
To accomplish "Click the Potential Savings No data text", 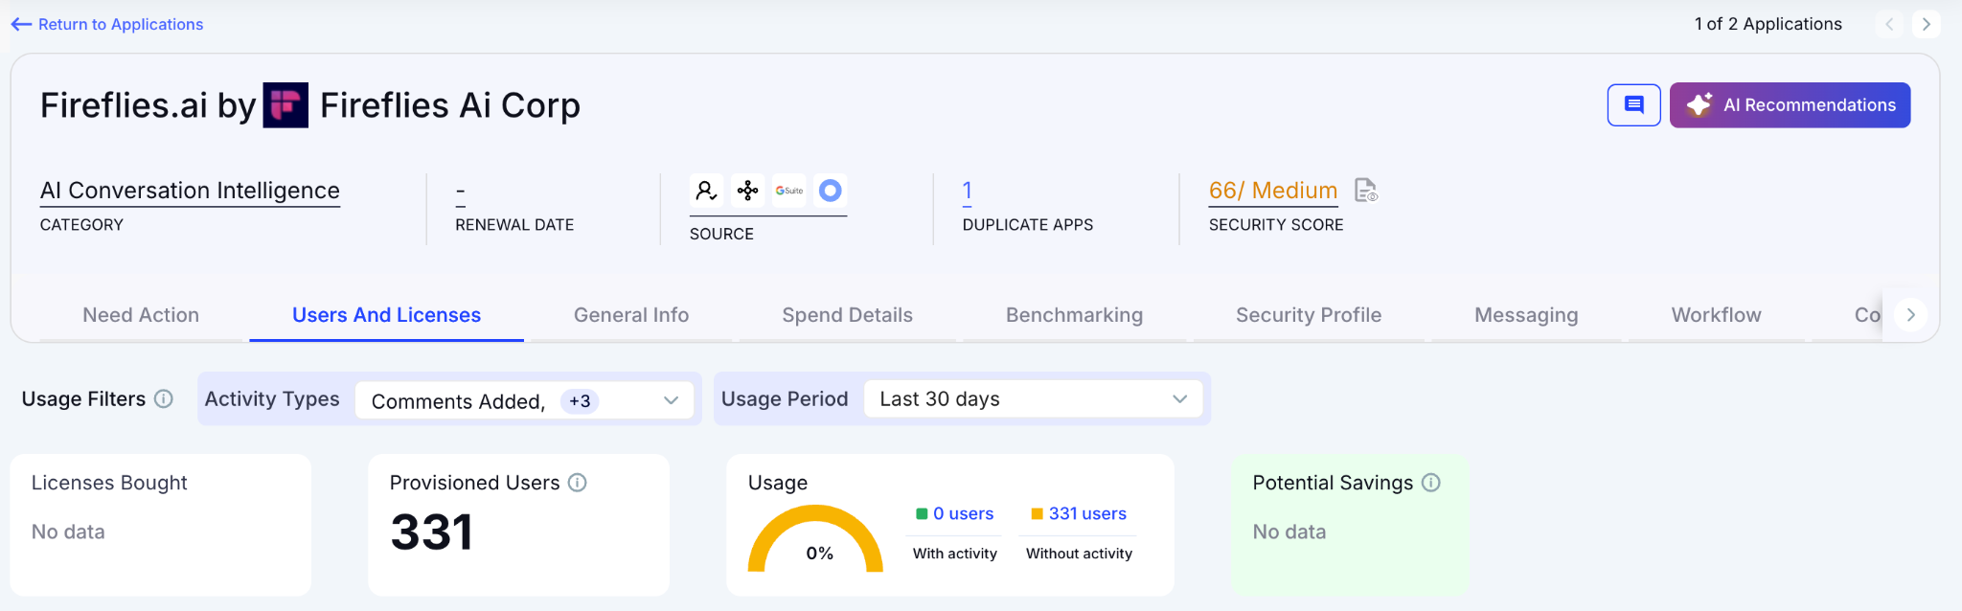I will pos(1289,532).
